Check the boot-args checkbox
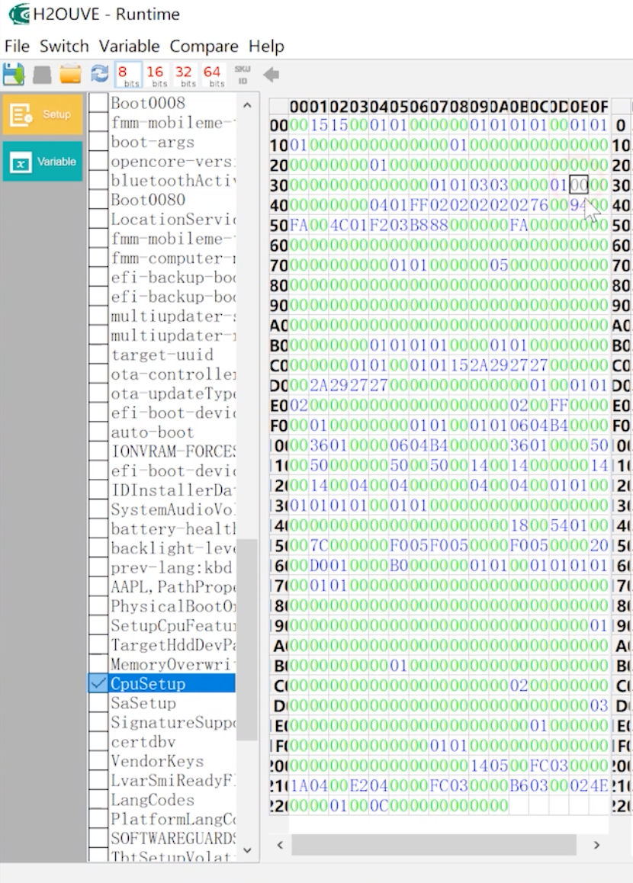This screenshot has height=883, width=633. 98,141
